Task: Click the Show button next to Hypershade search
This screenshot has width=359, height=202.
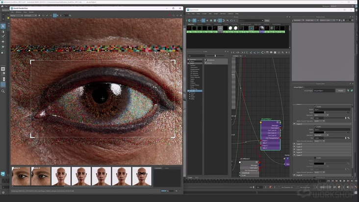Action: (x=267, y=21)
